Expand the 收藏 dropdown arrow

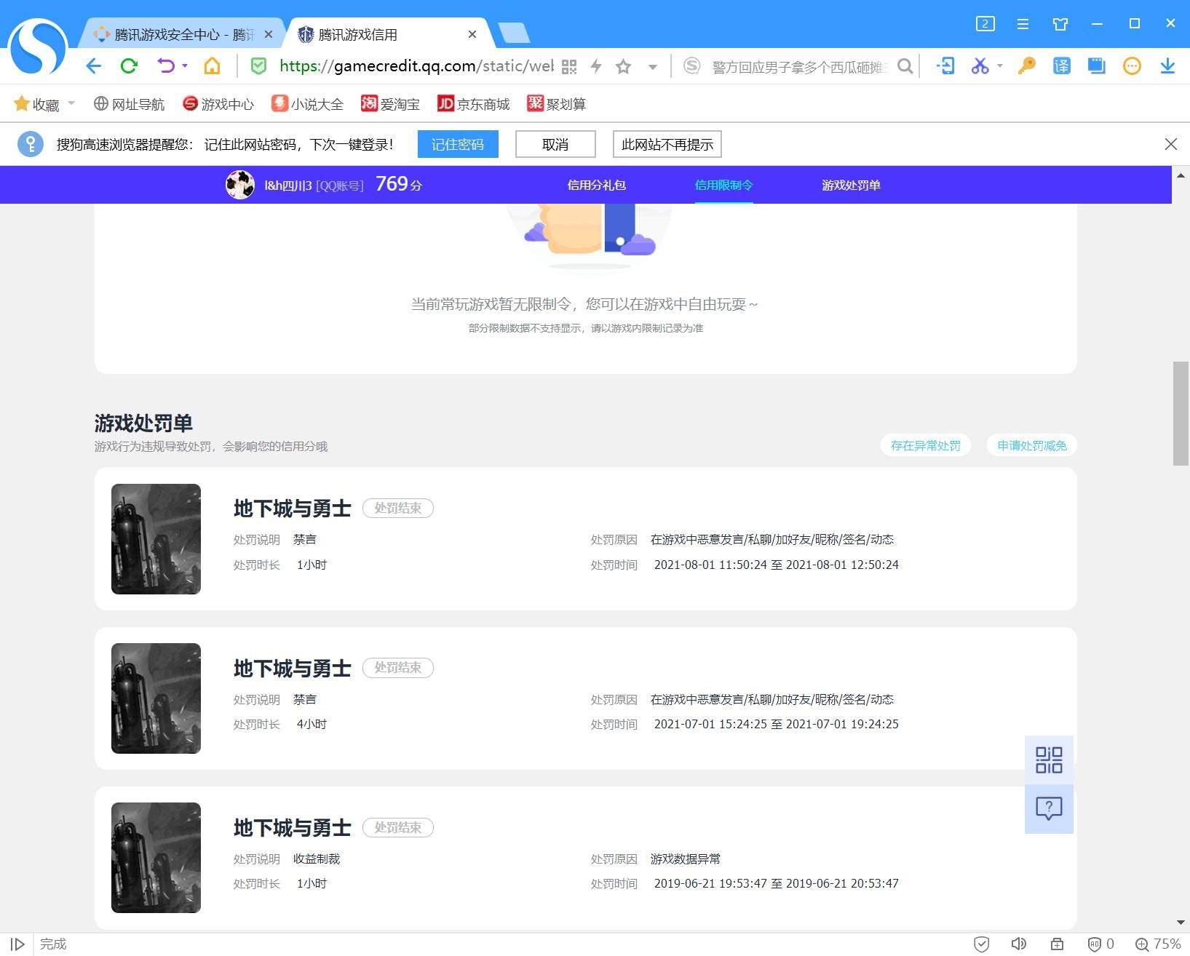tap(71, 103)
